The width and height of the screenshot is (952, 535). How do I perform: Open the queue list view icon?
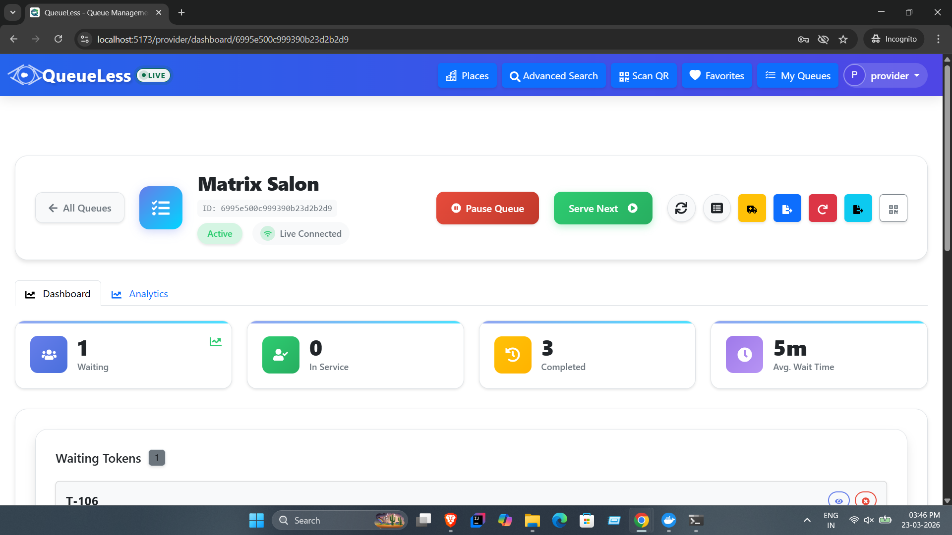716,208
